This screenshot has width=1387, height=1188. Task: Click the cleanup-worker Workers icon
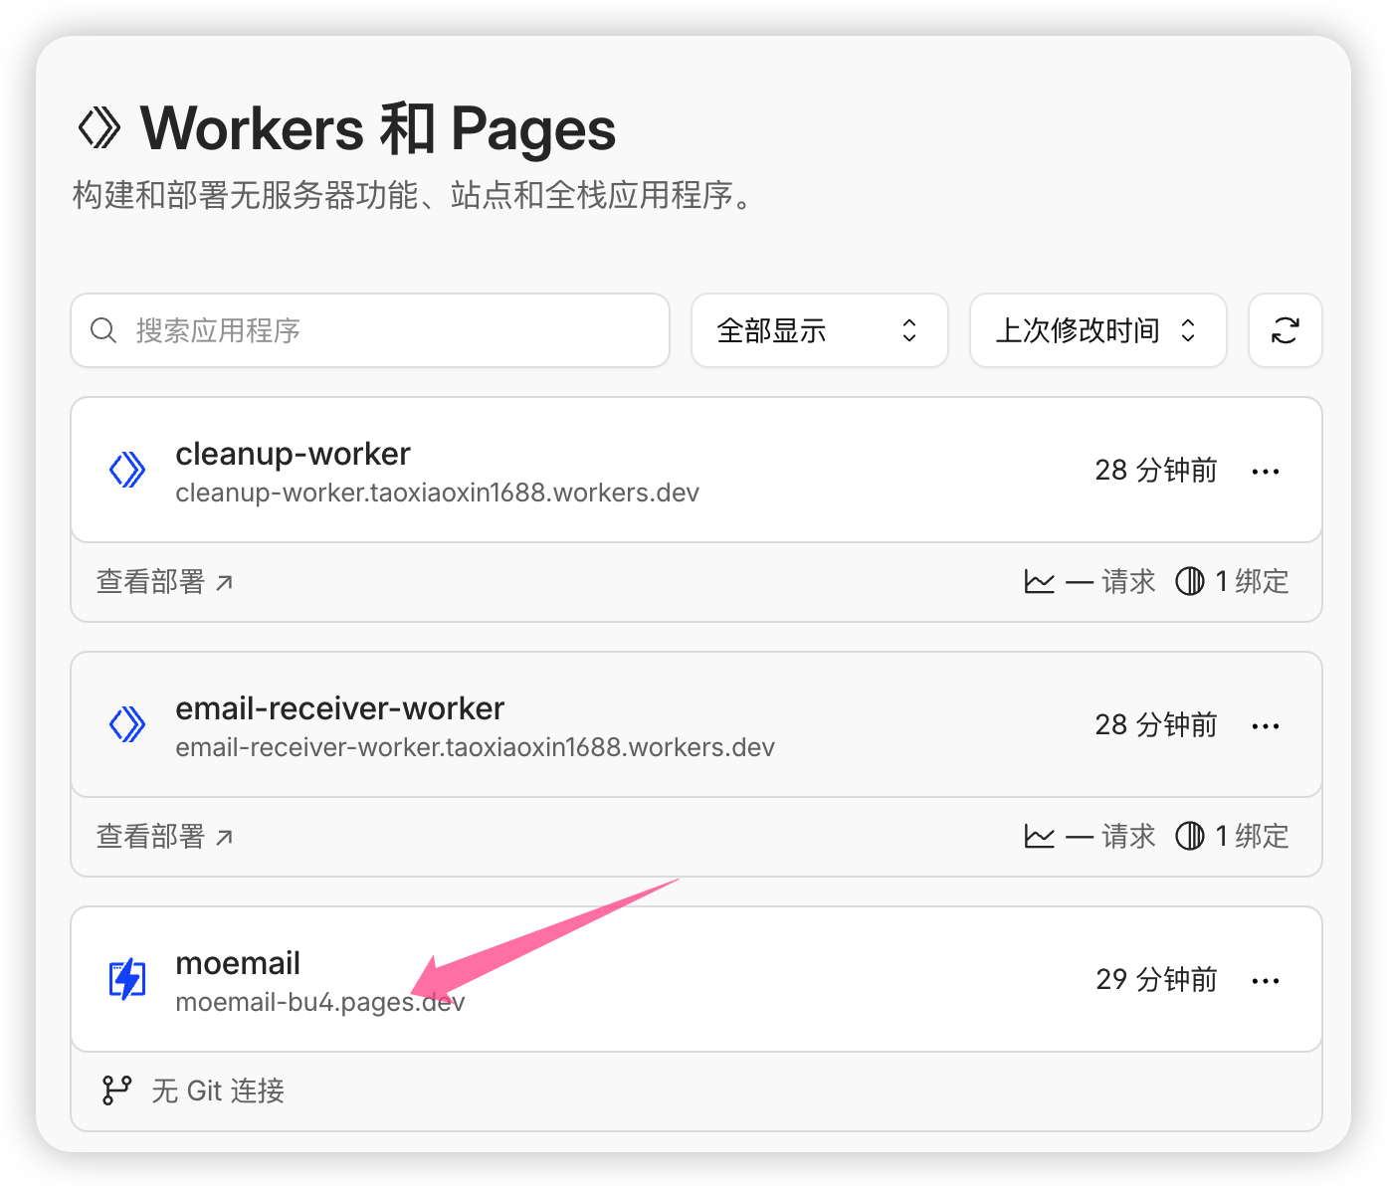tap(127, 470)
